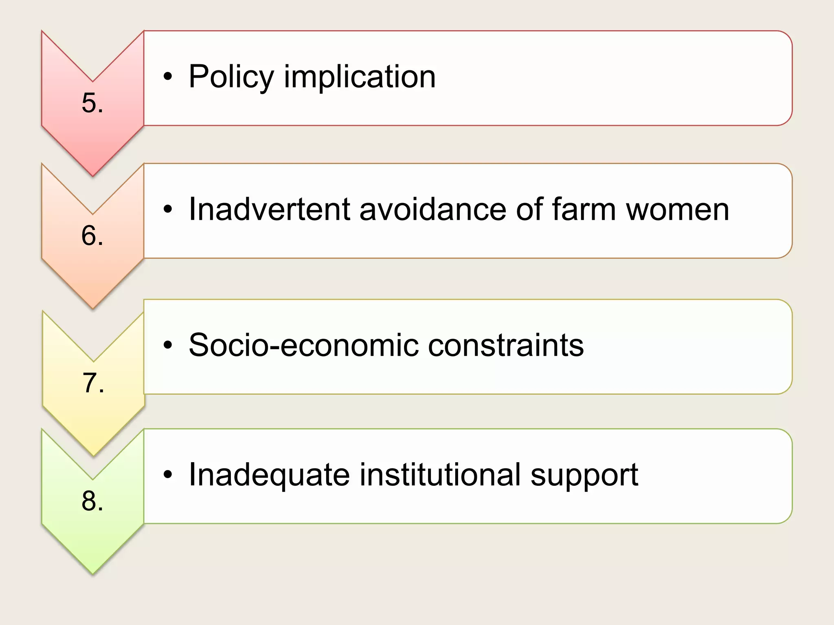This screenshot has height=625, width=834.
Task: Click the number 7 label
Action: tap(93, 383)
